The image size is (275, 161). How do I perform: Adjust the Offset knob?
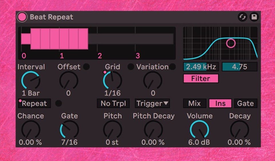[69, 80]
